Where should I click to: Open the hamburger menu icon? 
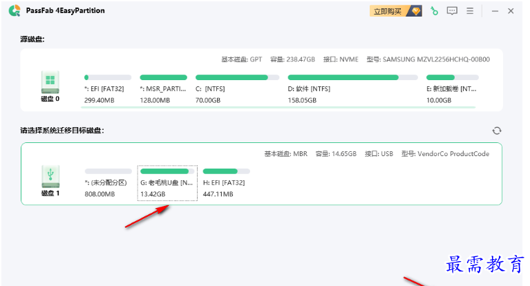pyautogui.click(x=470, y=11)
